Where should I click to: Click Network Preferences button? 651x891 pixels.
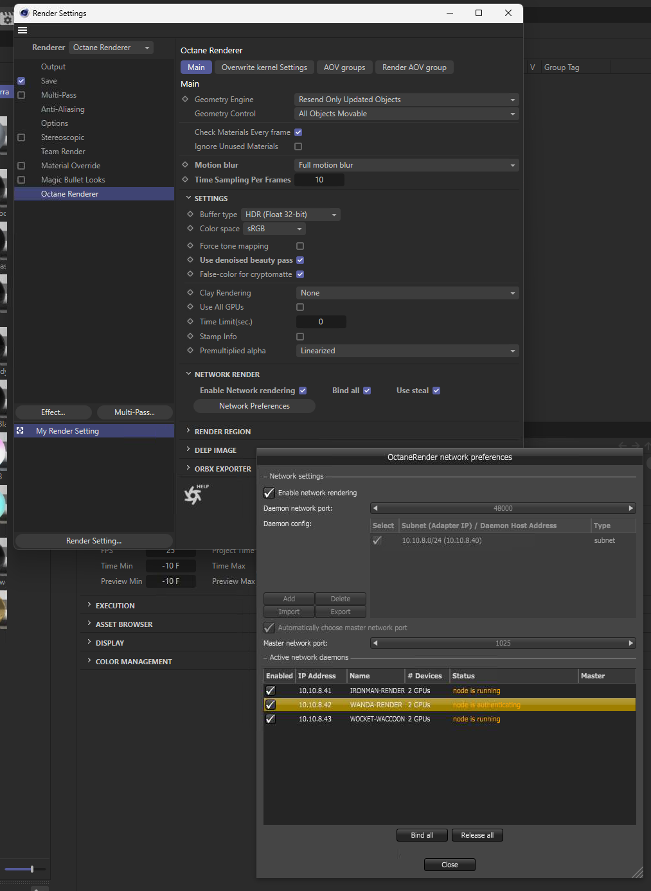[254, 406]
